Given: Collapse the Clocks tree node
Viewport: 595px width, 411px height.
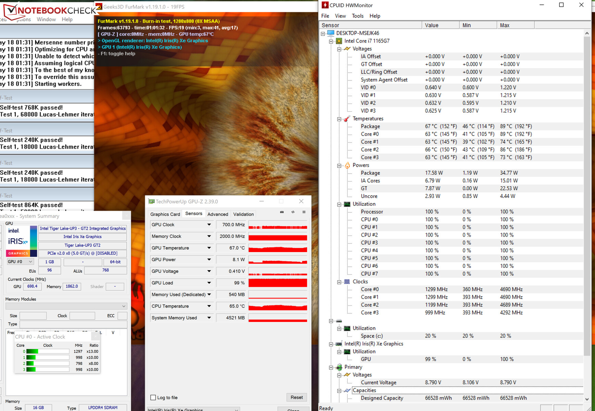Looking at the screenshot, I should pos(339,282).
